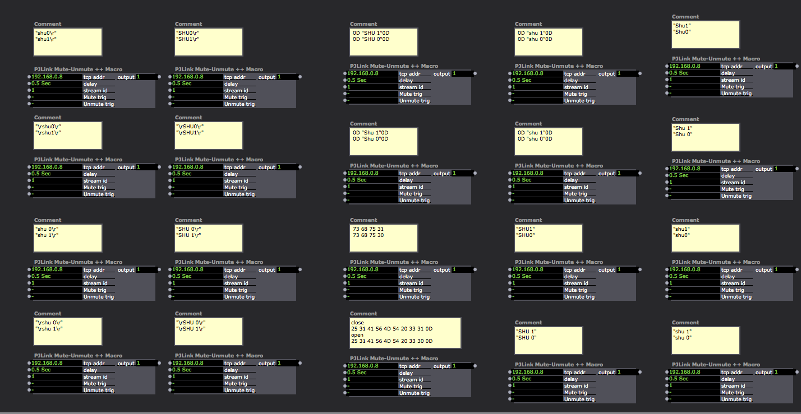
Task: Click Unmute trig value under "shu 0\r" comment
Action: [57, 296]
